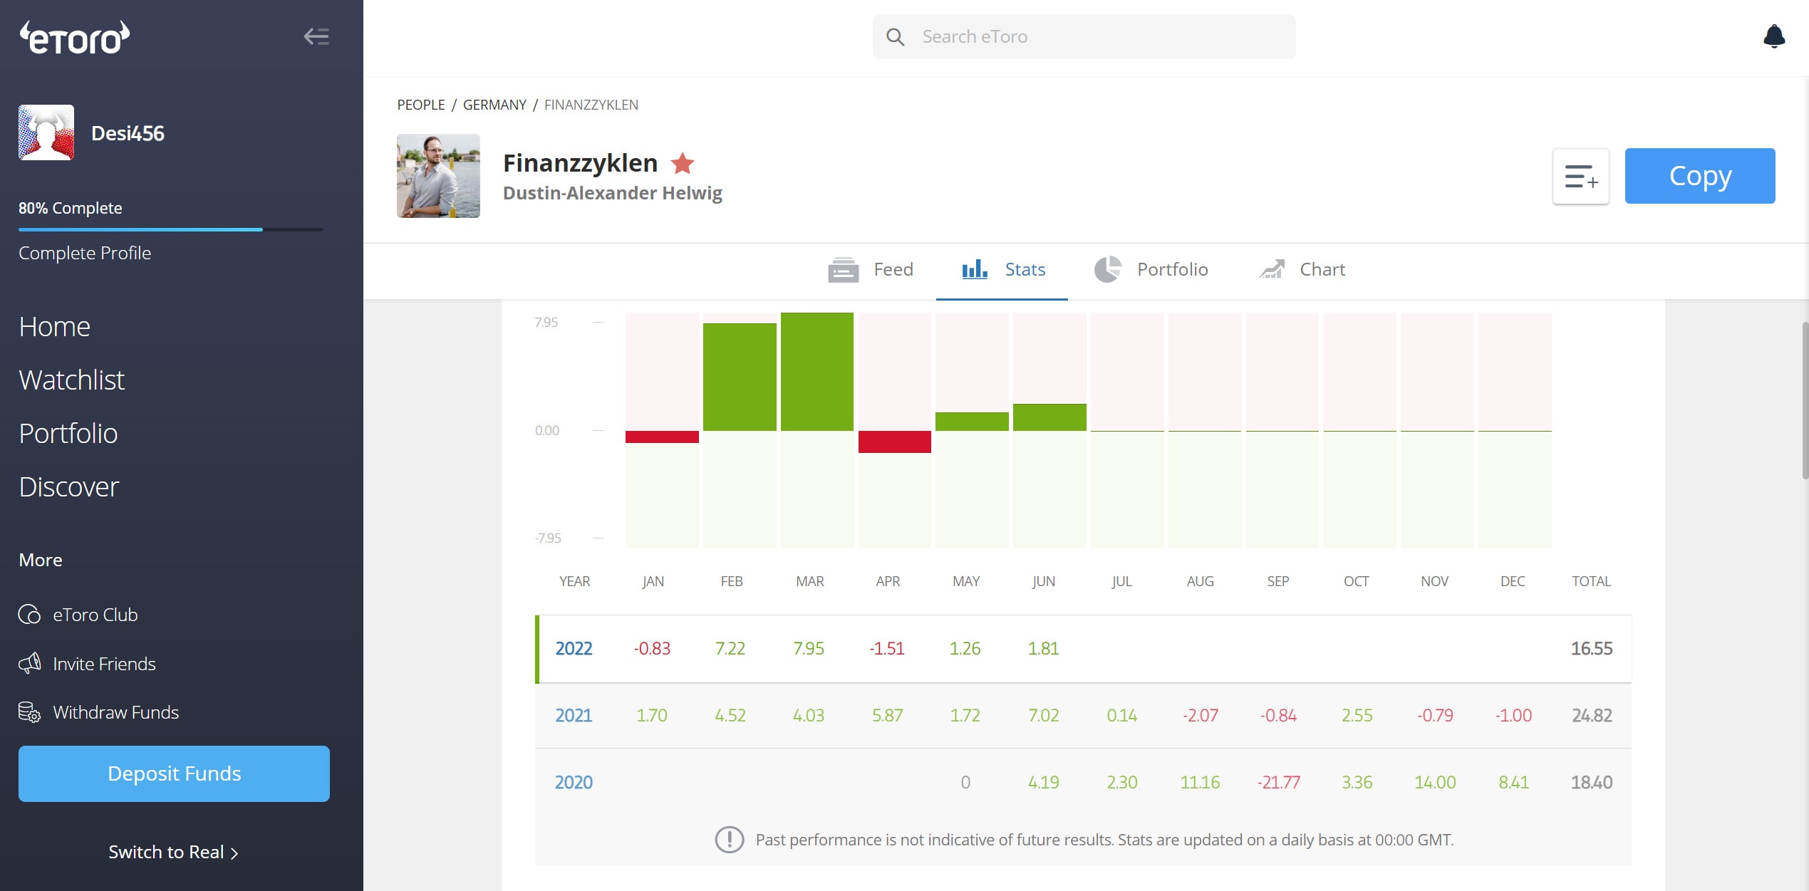This screenshot has height=891, width=1809.
Task: Switch to the Stats tab
Action: pyautogui.click(x=1002, y=270)
